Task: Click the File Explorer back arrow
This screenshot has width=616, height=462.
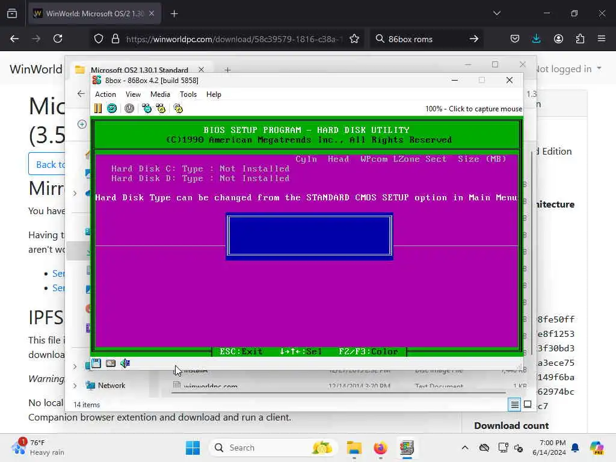Action: click(x=81, y=93)
